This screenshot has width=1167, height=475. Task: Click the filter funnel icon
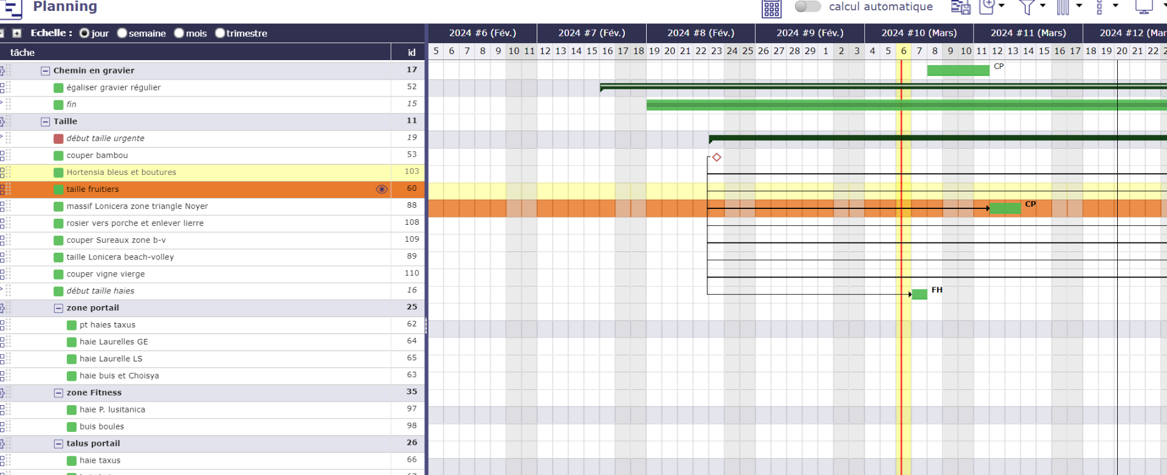pyautogui.click(x=1027, y=7)
